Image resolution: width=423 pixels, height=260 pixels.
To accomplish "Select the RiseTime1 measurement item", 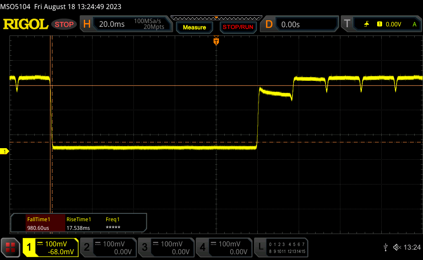I will coord(78,223).
